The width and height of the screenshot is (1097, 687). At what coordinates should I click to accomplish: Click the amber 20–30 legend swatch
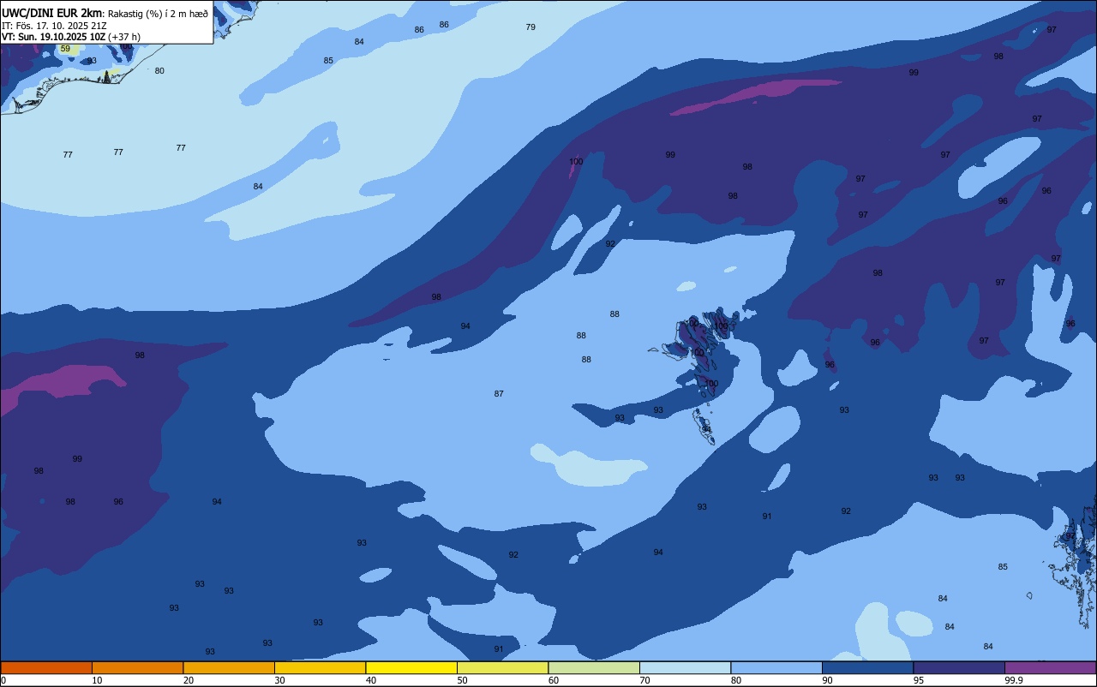click(x=229, y=667)
